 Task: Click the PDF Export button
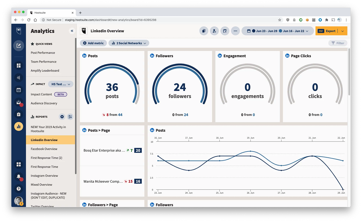pos(329,31)
